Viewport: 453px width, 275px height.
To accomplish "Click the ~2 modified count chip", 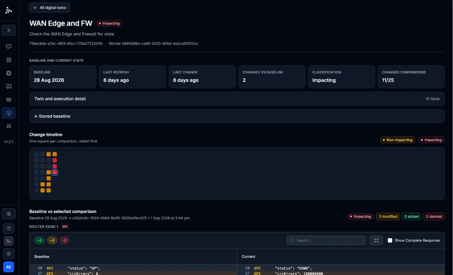I will (52, 240).
